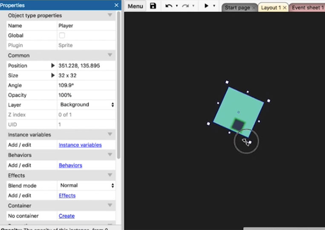Edit the Name field value Player

click(86, 26)
